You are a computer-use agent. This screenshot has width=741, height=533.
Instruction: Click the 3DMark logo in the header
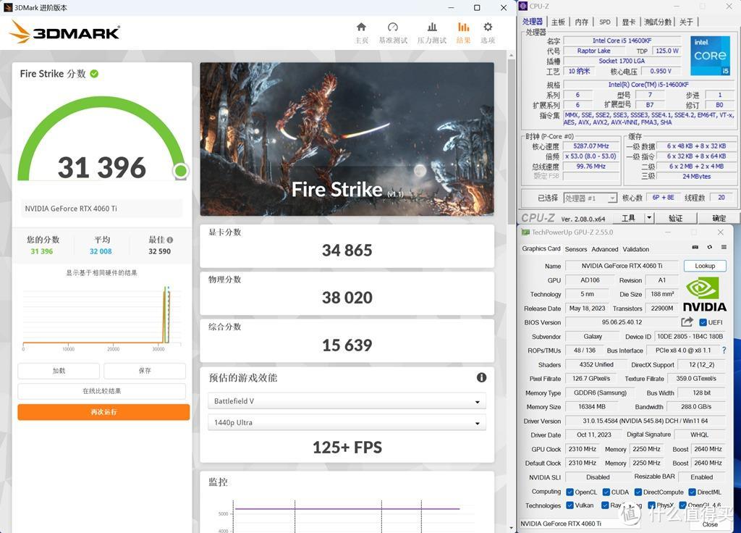pyautogui.click(x=64, y=32)
